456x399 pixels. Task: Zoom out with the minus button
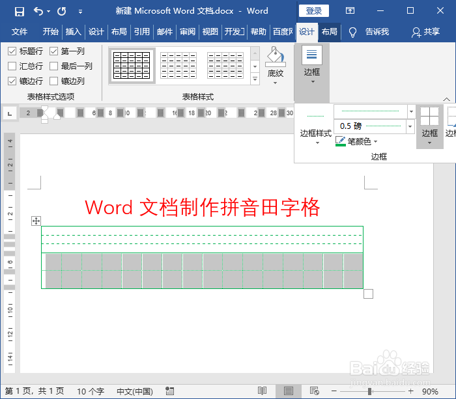click(334, 391)
